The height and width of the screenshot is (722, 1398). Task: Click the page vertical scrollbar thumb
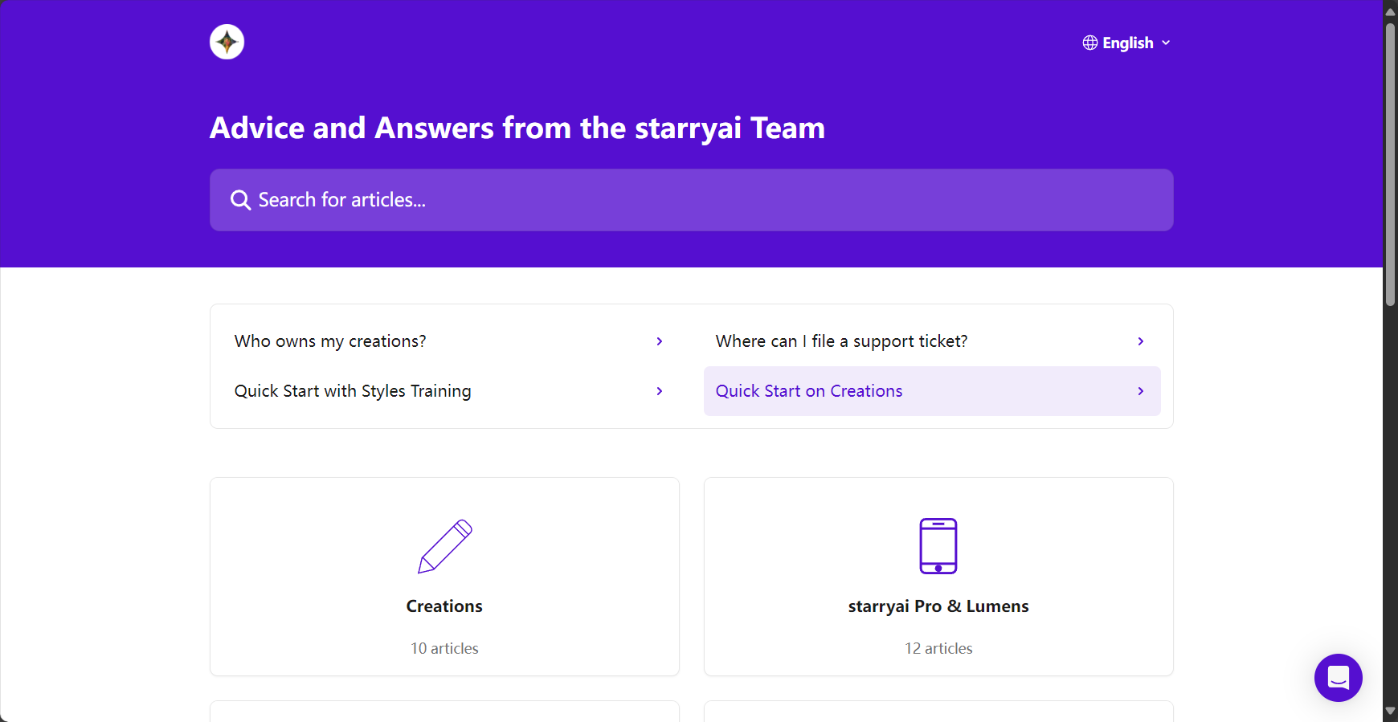1390,165
